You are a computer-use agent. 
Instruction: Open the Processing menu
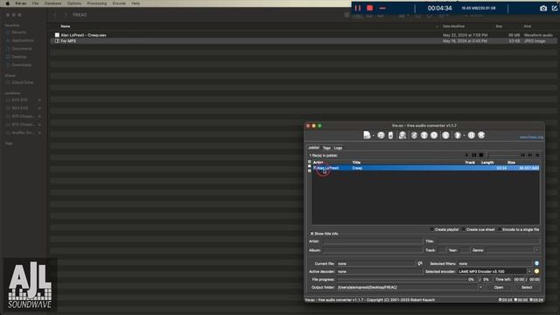click(x=97, y=3)
